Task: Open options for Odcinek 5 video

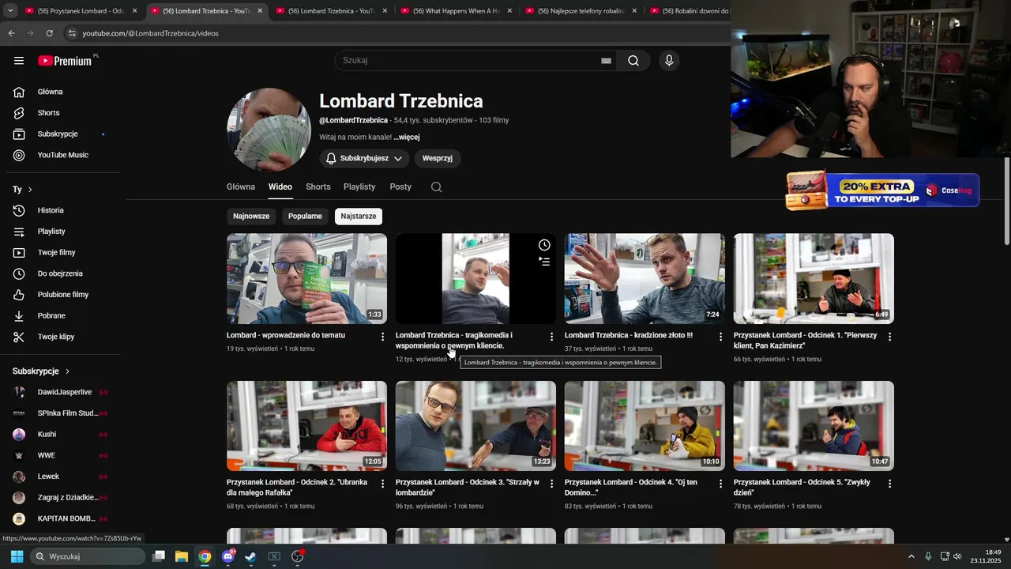Action: tap(890, 484)
